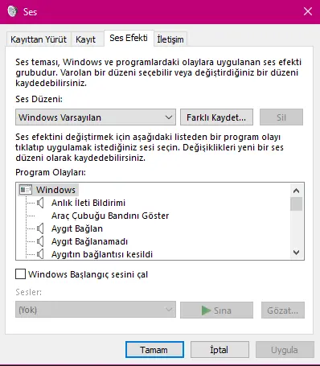The image size is (320, 366).
Task: Click the green play icon on Sına
Action: coord(206,310)
